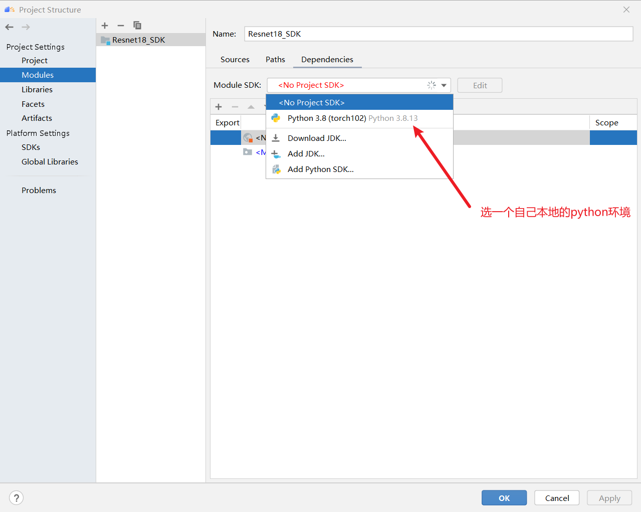Click the forward navigation arrow
This screenshot has height=512, width=641.
pos(26,27)
